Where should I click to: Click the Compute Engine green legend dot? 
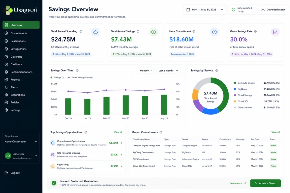click(235, 83)
